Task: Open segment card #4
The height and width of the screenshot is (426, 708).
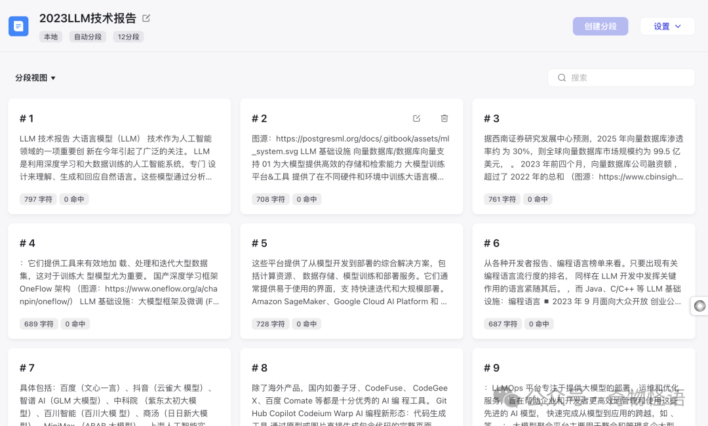Action: pos(119,281)
